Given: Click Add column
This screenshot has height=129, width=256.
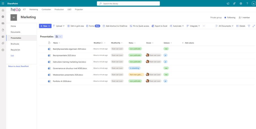Looking at the screenshot, I should 188,43.
